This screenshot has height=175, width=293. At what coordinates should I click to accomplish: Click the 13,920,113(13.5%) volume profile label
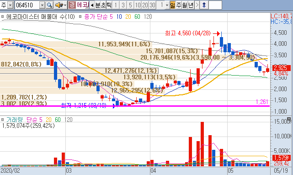[x=149, y=77]
